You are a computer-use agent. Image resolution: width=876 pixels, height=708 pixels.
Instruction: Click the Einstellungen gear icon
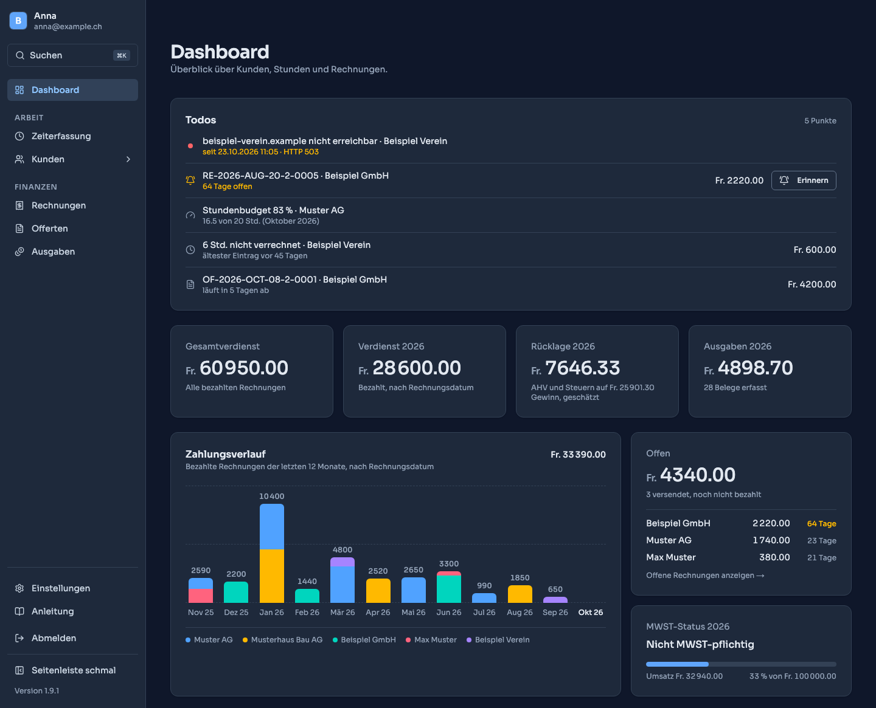coord(19,588)
